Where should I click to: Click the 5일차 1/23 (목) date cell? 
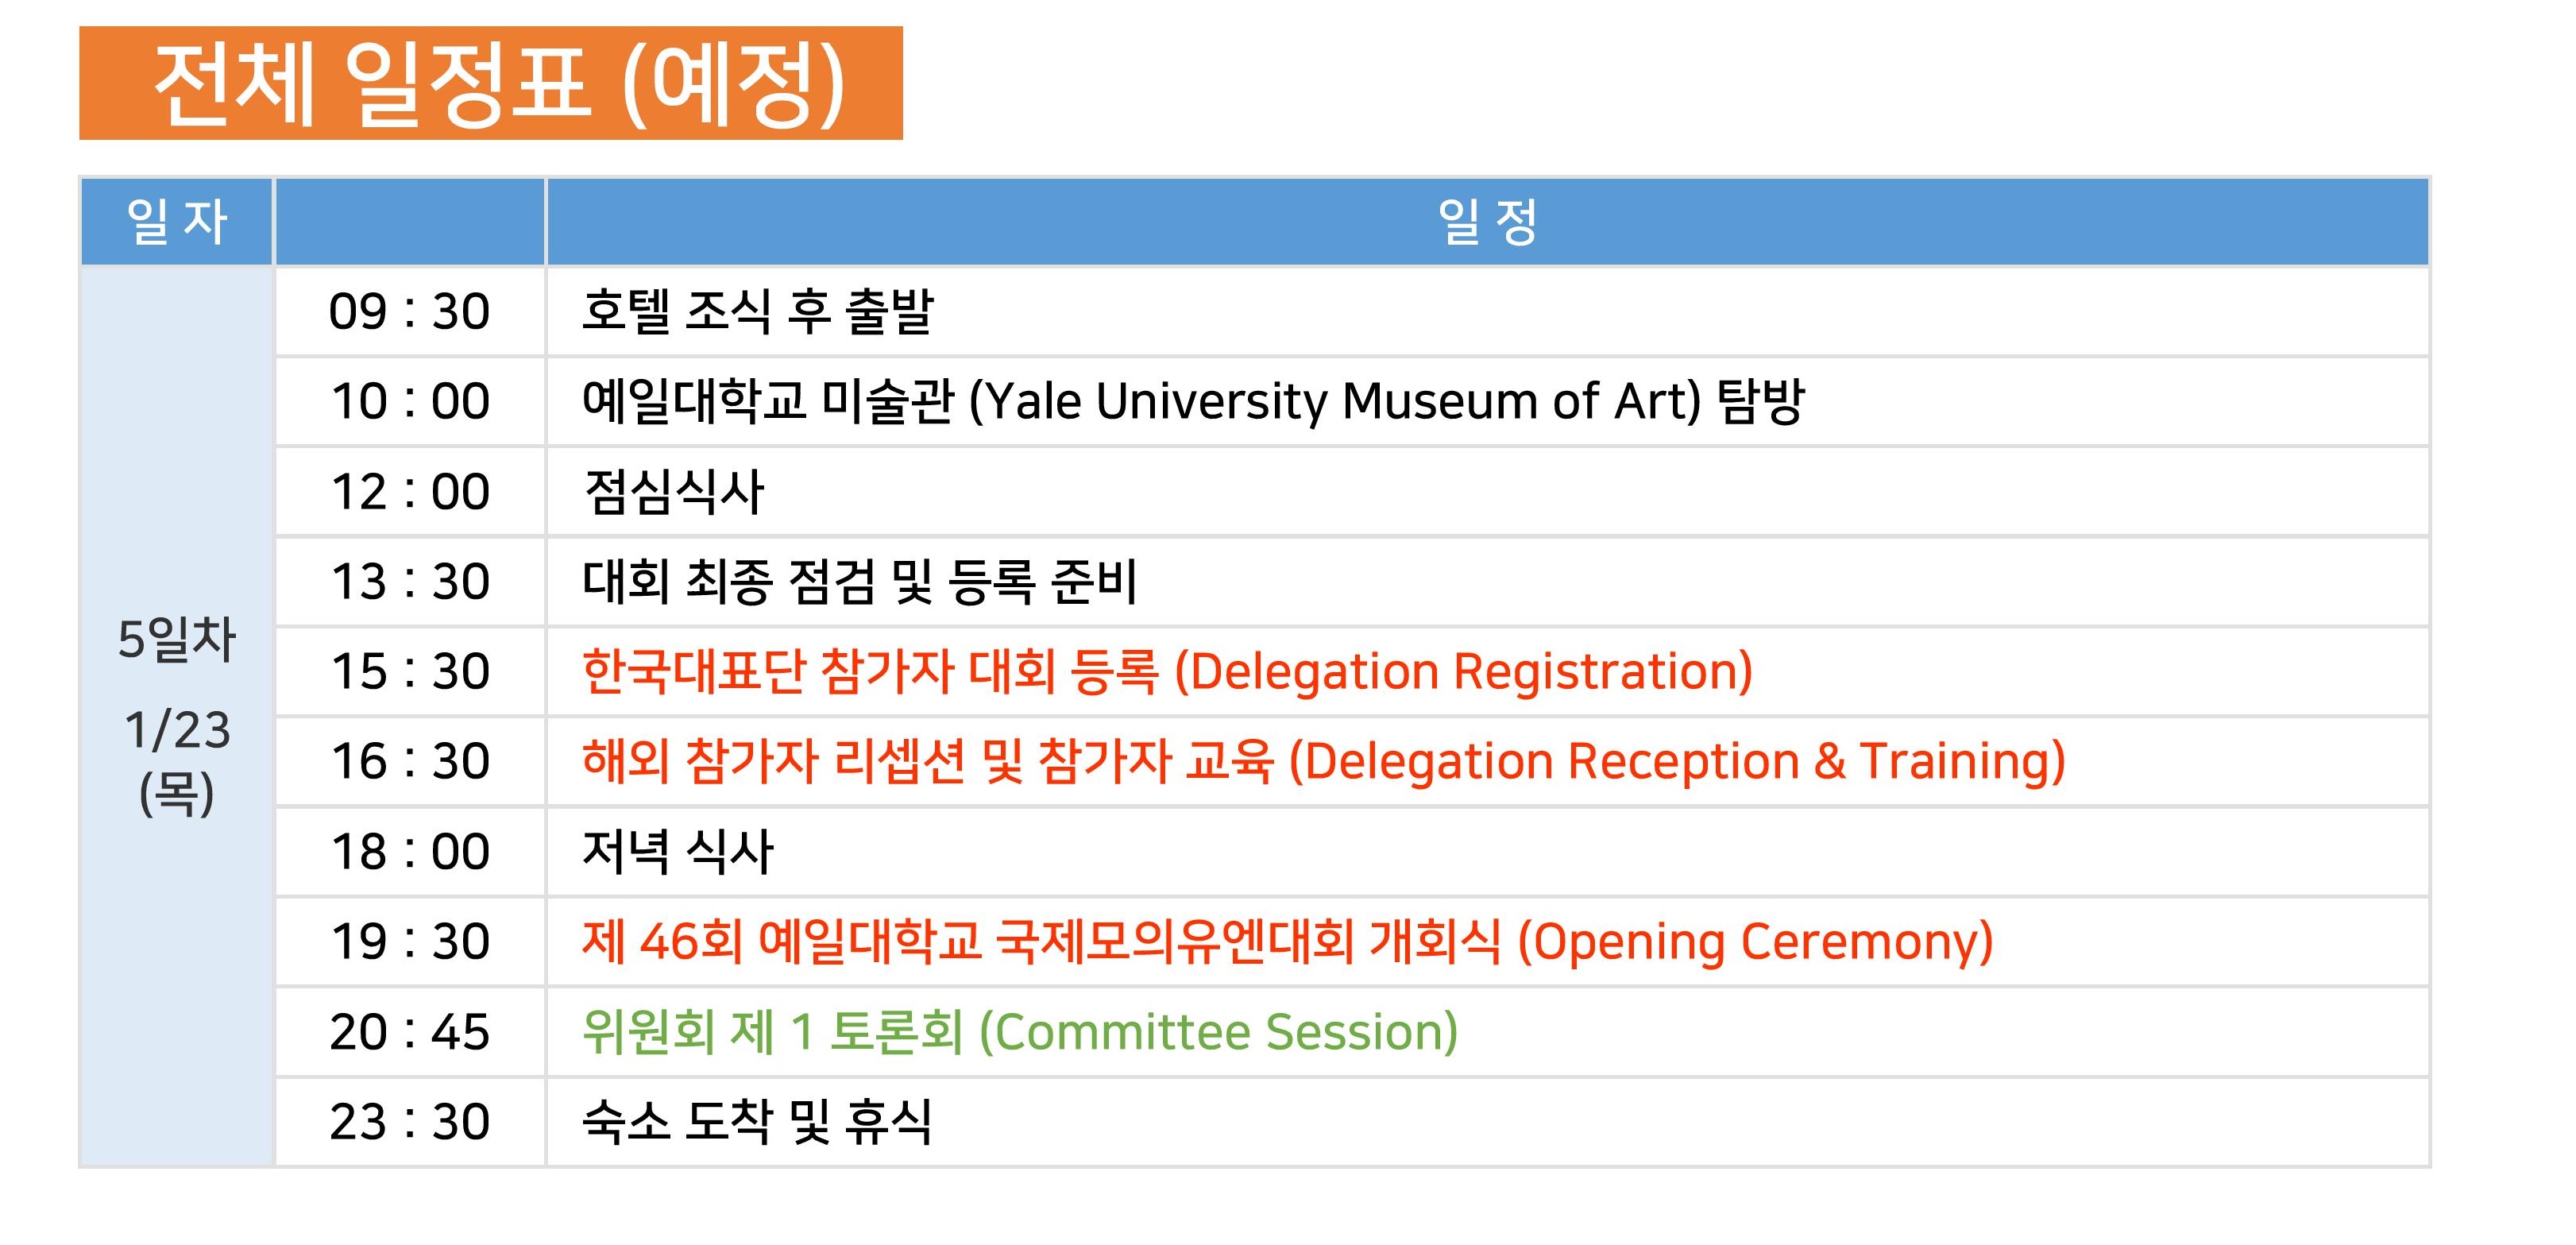[x=176, y=716]
